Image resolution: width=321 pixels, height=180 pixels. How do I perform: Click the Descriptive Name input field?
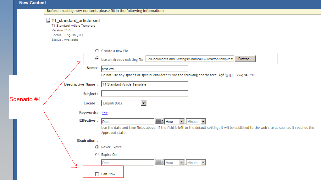[145, 84]
